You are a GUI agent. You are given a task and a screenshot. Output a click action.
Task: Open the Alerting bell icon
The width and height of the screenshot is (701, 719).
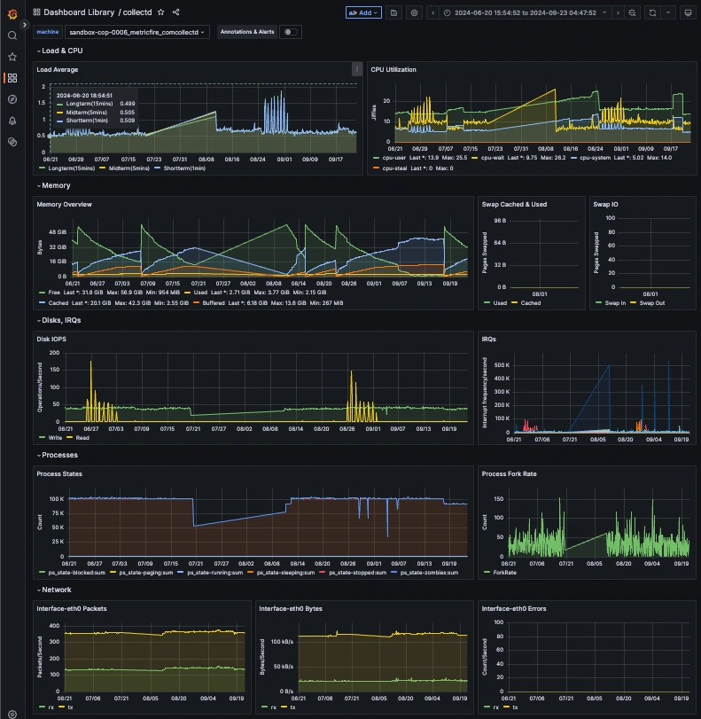pyautogui.click(x=12, y=121)
